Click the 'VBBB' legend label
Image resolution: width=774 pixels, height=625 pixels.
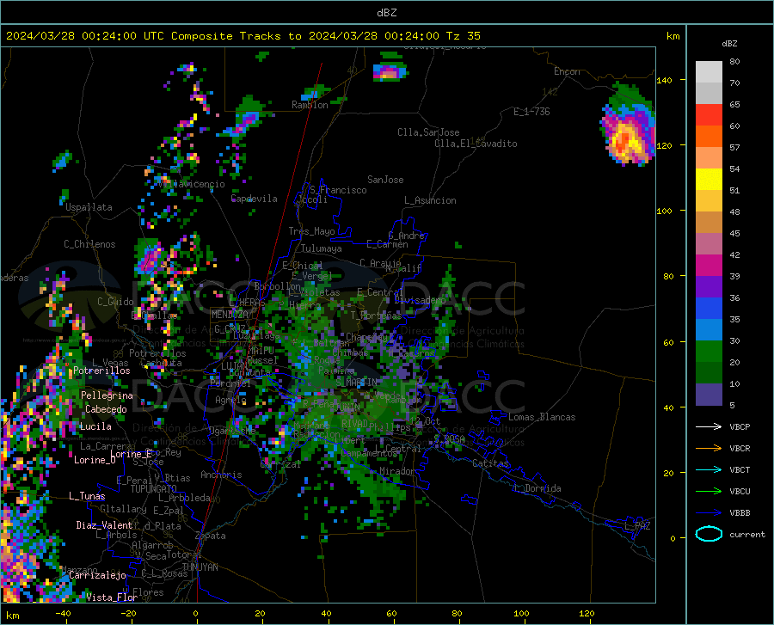coord(740,512)
